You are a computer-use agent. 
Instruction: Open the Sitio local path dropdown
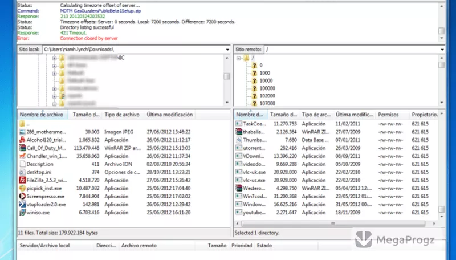227,50
